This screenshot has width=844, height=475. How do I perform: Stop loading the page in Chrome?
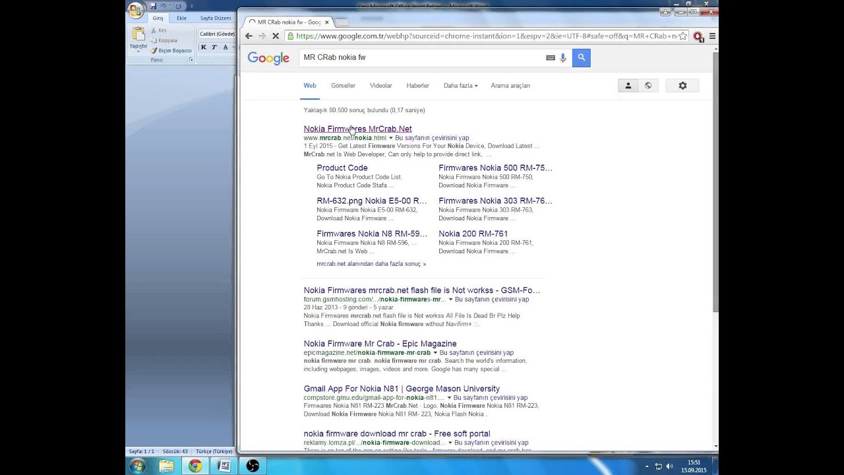point(276,36)
